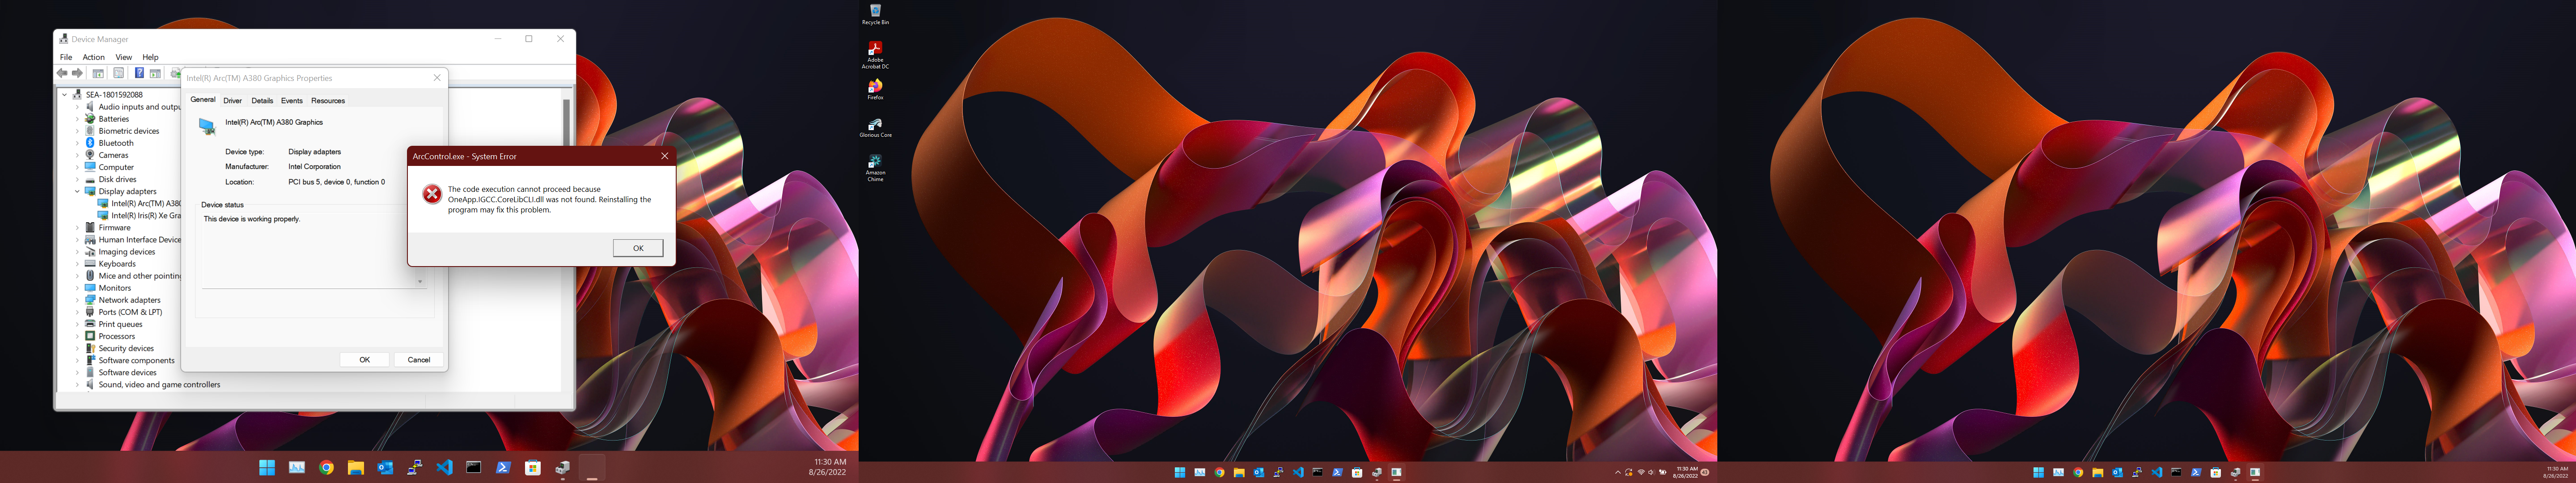Launch Microsoft Store from the taskbar
This screenshot has height=483, width=2576.
533,467
